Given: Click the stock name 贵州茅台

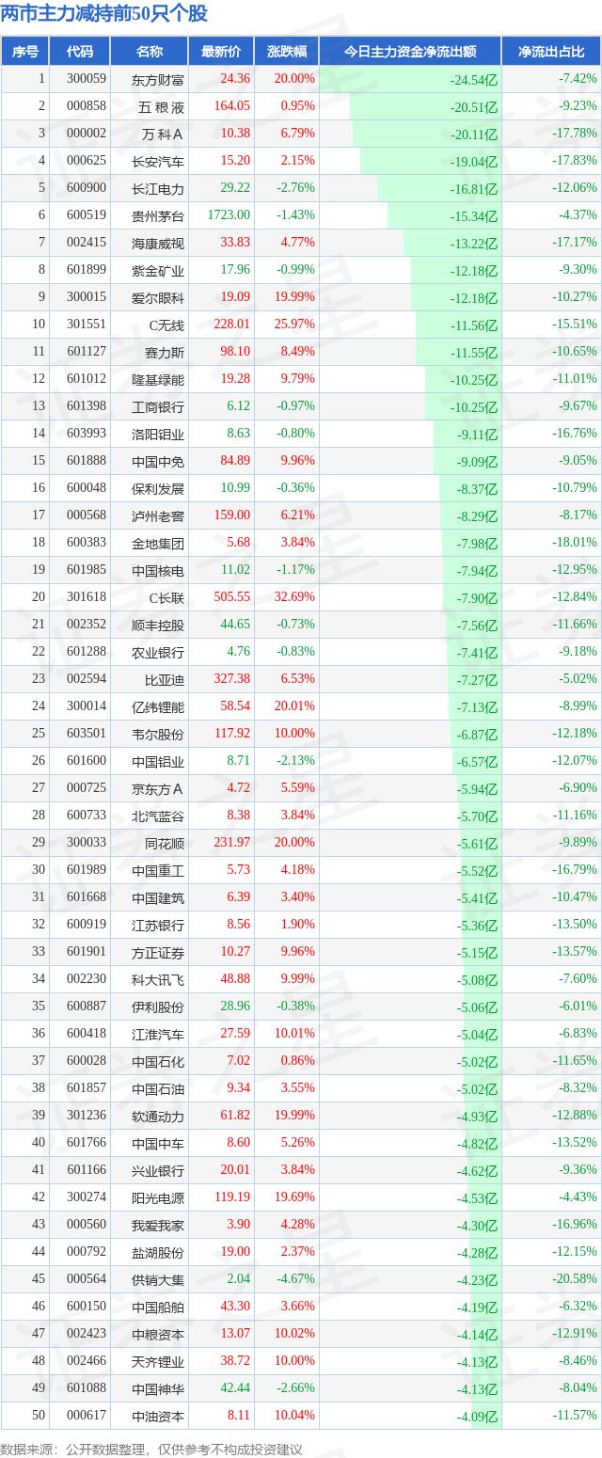Looking at the screenshot, I should (158, 215).
